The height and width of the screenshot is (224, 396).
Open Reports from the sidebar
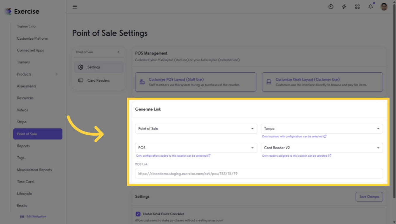click(x=23, y=146)
